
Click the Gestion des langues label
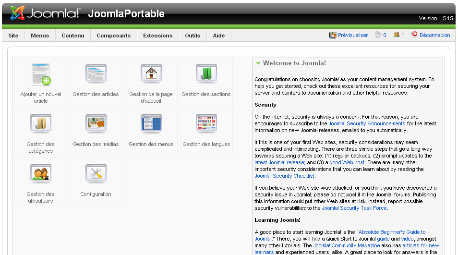tap(206, 144)
